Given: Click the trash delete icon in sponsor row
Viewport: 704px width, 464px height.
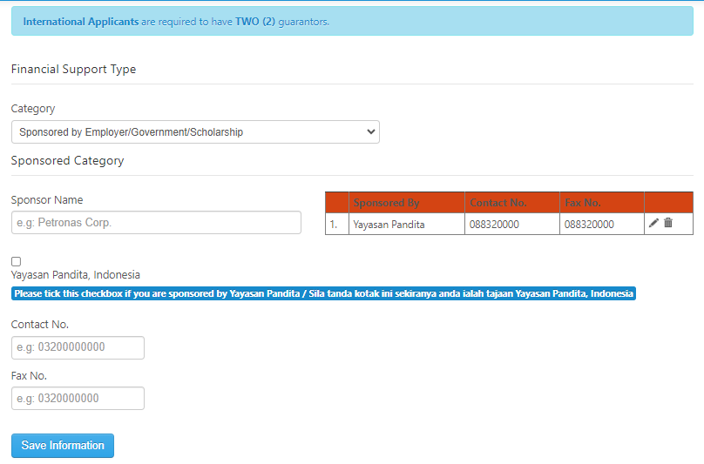Looking at the screenshot, I should coord(668,224).
